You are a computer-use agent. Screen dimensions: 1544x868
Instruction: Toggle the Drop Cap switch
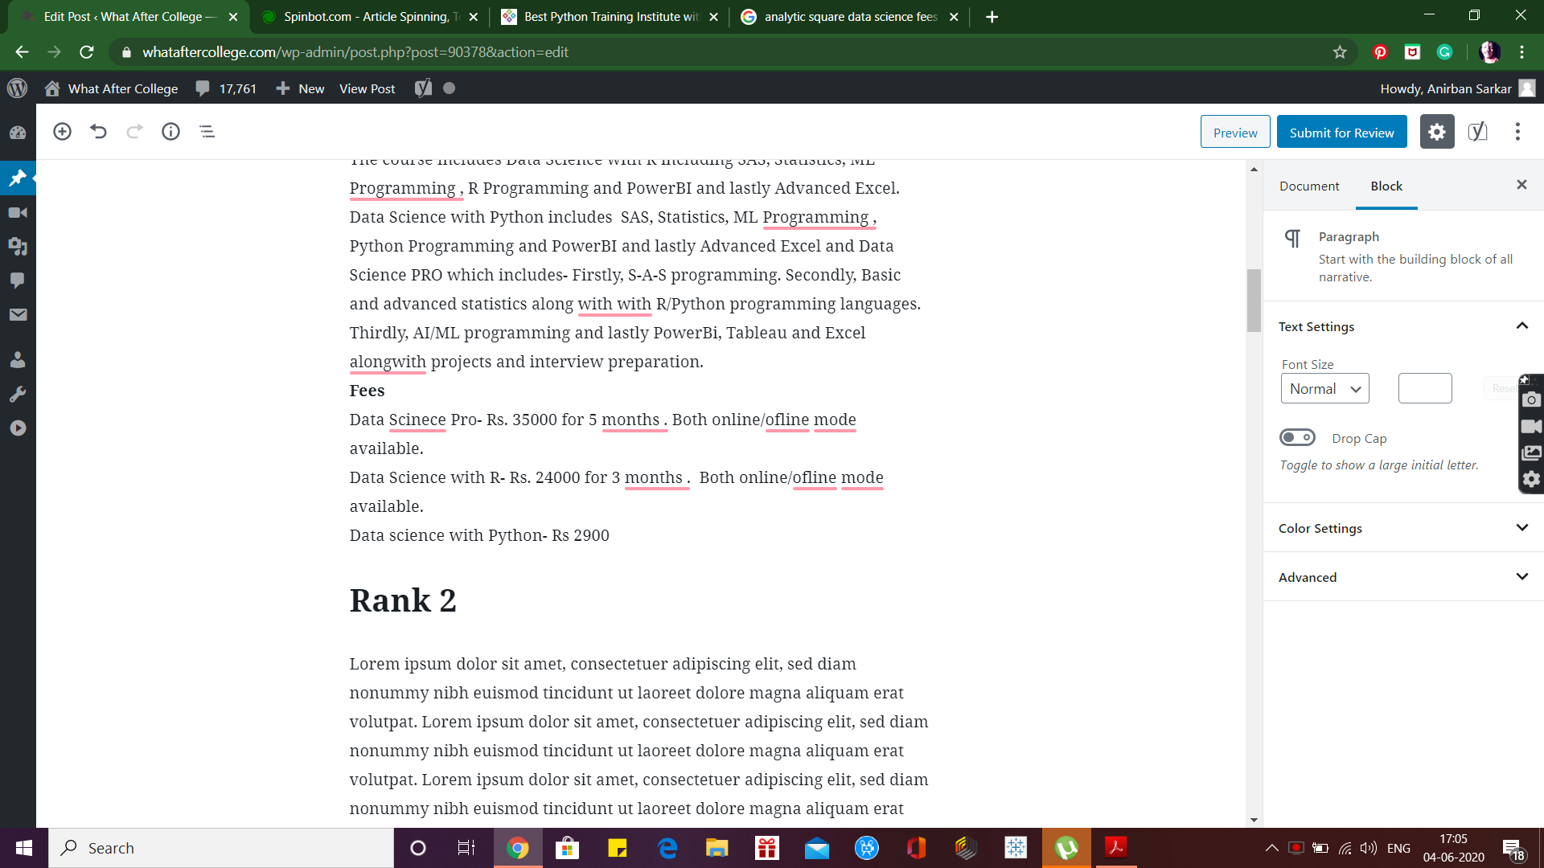[1297, 438]
